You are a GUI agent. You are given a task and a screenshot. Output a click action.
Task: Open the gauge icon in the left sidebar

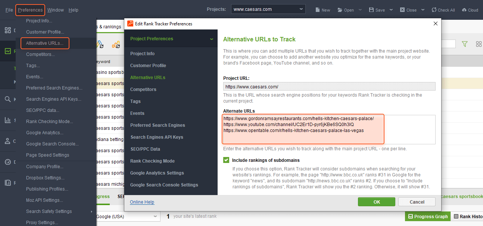pyautogui.click(x=7, y=162)
